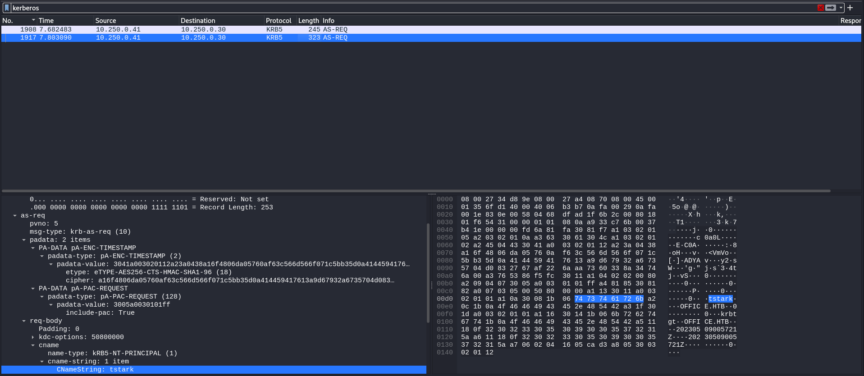Expand the kdc-options: 50800000 node
Screen dimensions: 864x376
33,337
